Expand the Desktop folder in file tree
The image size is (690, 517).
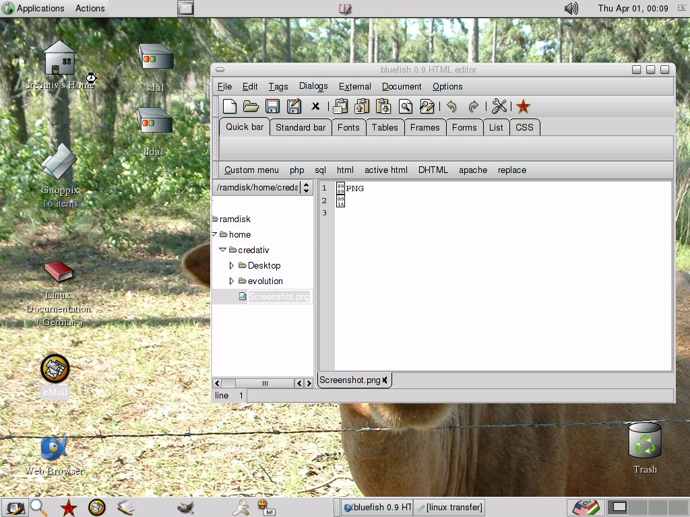click(x=232, y=266)
